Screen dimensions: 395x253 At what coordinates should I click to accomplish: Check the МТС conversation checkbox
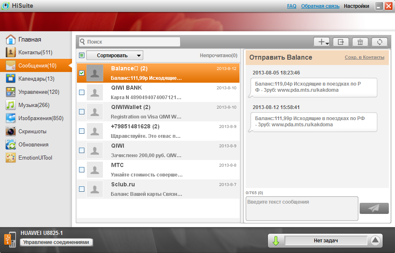tap(81, 169)
